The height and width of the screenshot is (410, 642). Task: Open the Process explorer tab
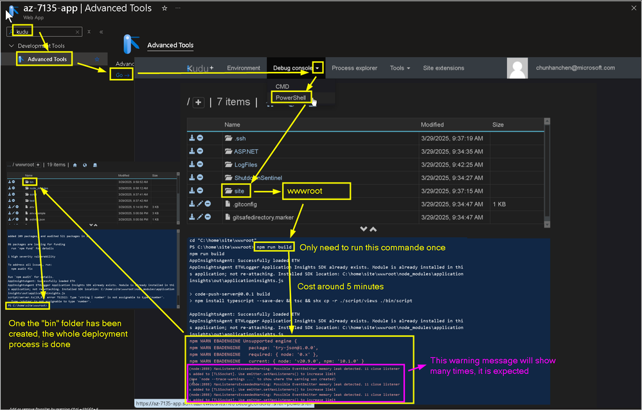354,68
